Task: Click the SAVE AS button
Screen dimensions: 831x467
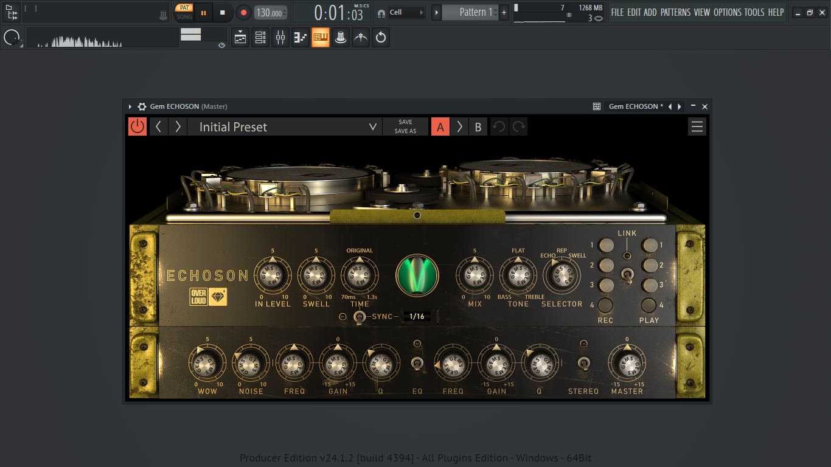Action: [405, 131]
